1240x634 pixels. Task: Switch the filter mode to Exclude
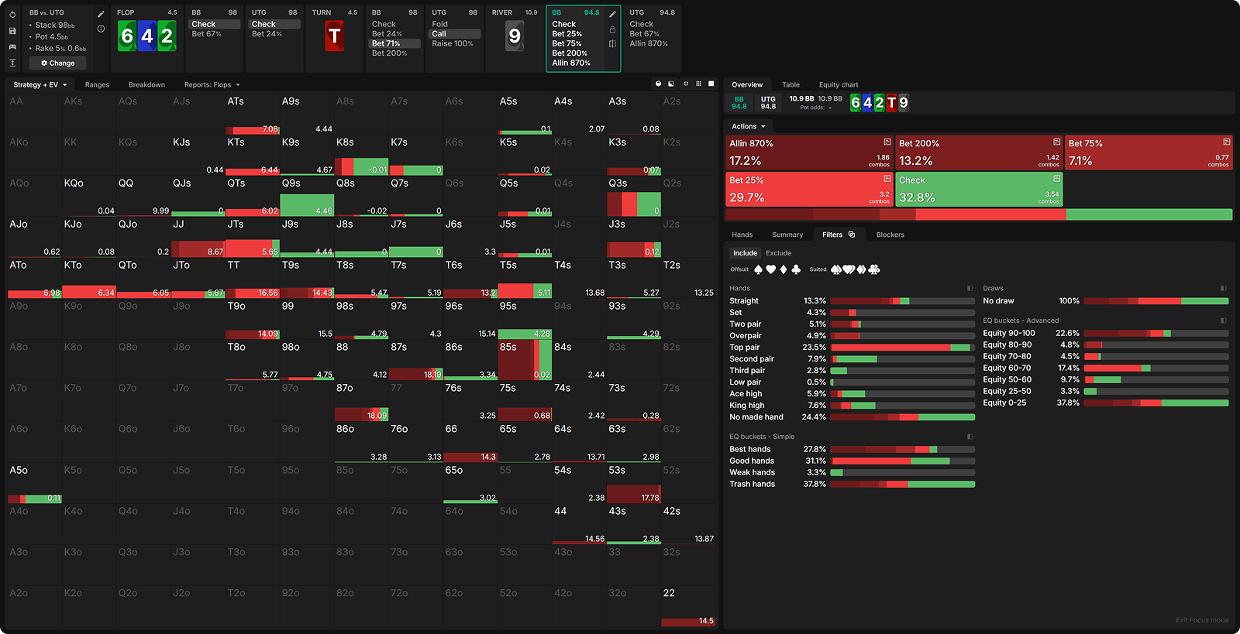pyautogui.click(x=778, y=253)
